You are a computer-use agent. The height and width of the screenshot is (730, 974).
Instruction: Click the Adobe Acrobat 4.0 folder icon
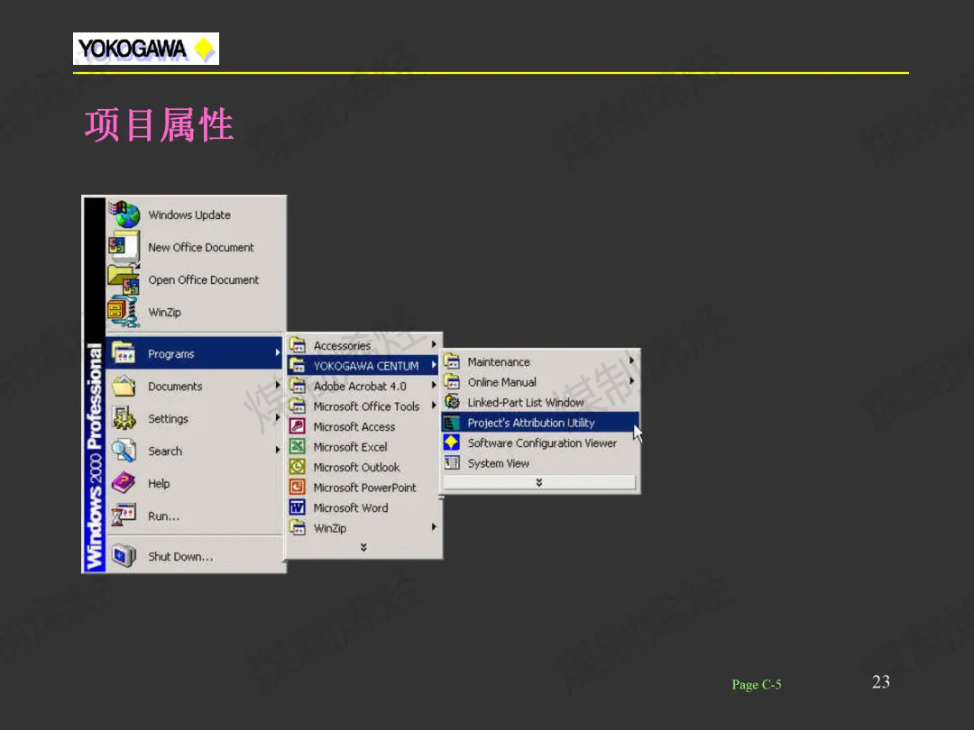point(298,386)
